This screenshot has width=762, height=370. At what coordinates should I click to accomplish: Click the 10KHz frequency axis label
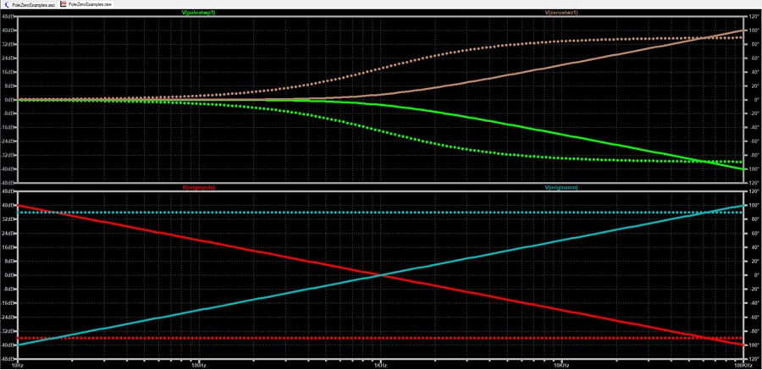(x=562, y=364)
